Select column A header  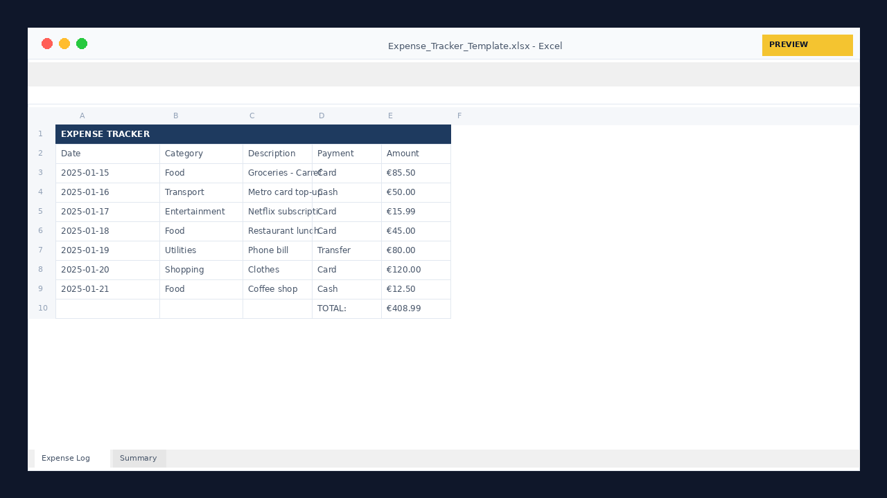point(82,116)
